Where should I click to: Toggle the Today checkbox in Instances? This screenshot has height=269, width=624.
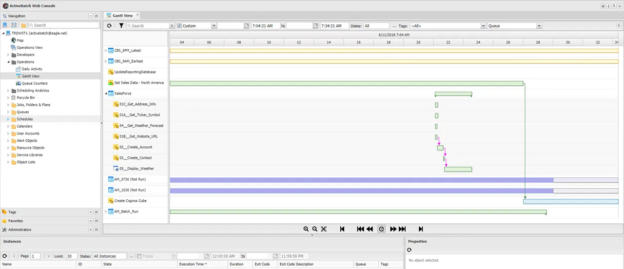tap(139, 256)
